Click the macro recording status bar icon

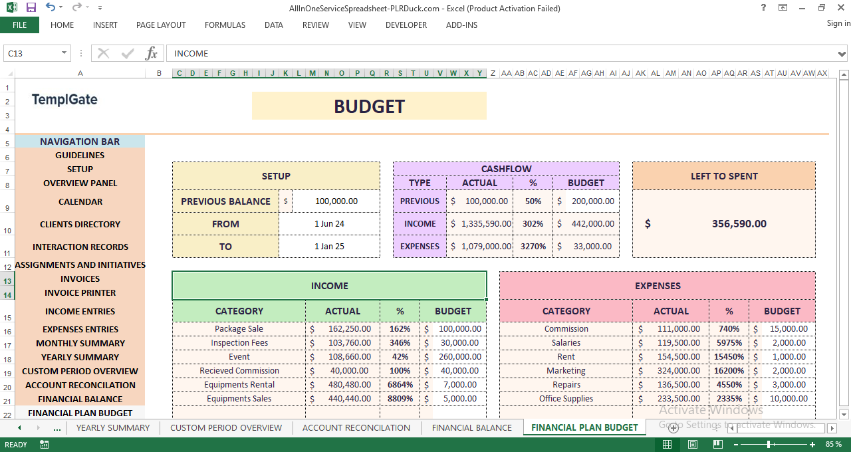click(x=45, y=445)
